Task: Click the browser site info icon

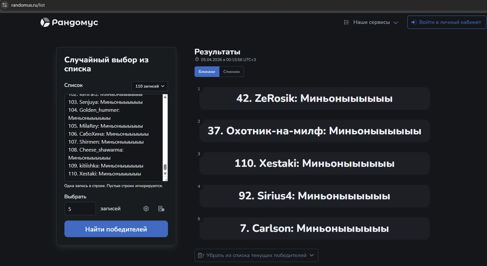Action: click(5, 5)
